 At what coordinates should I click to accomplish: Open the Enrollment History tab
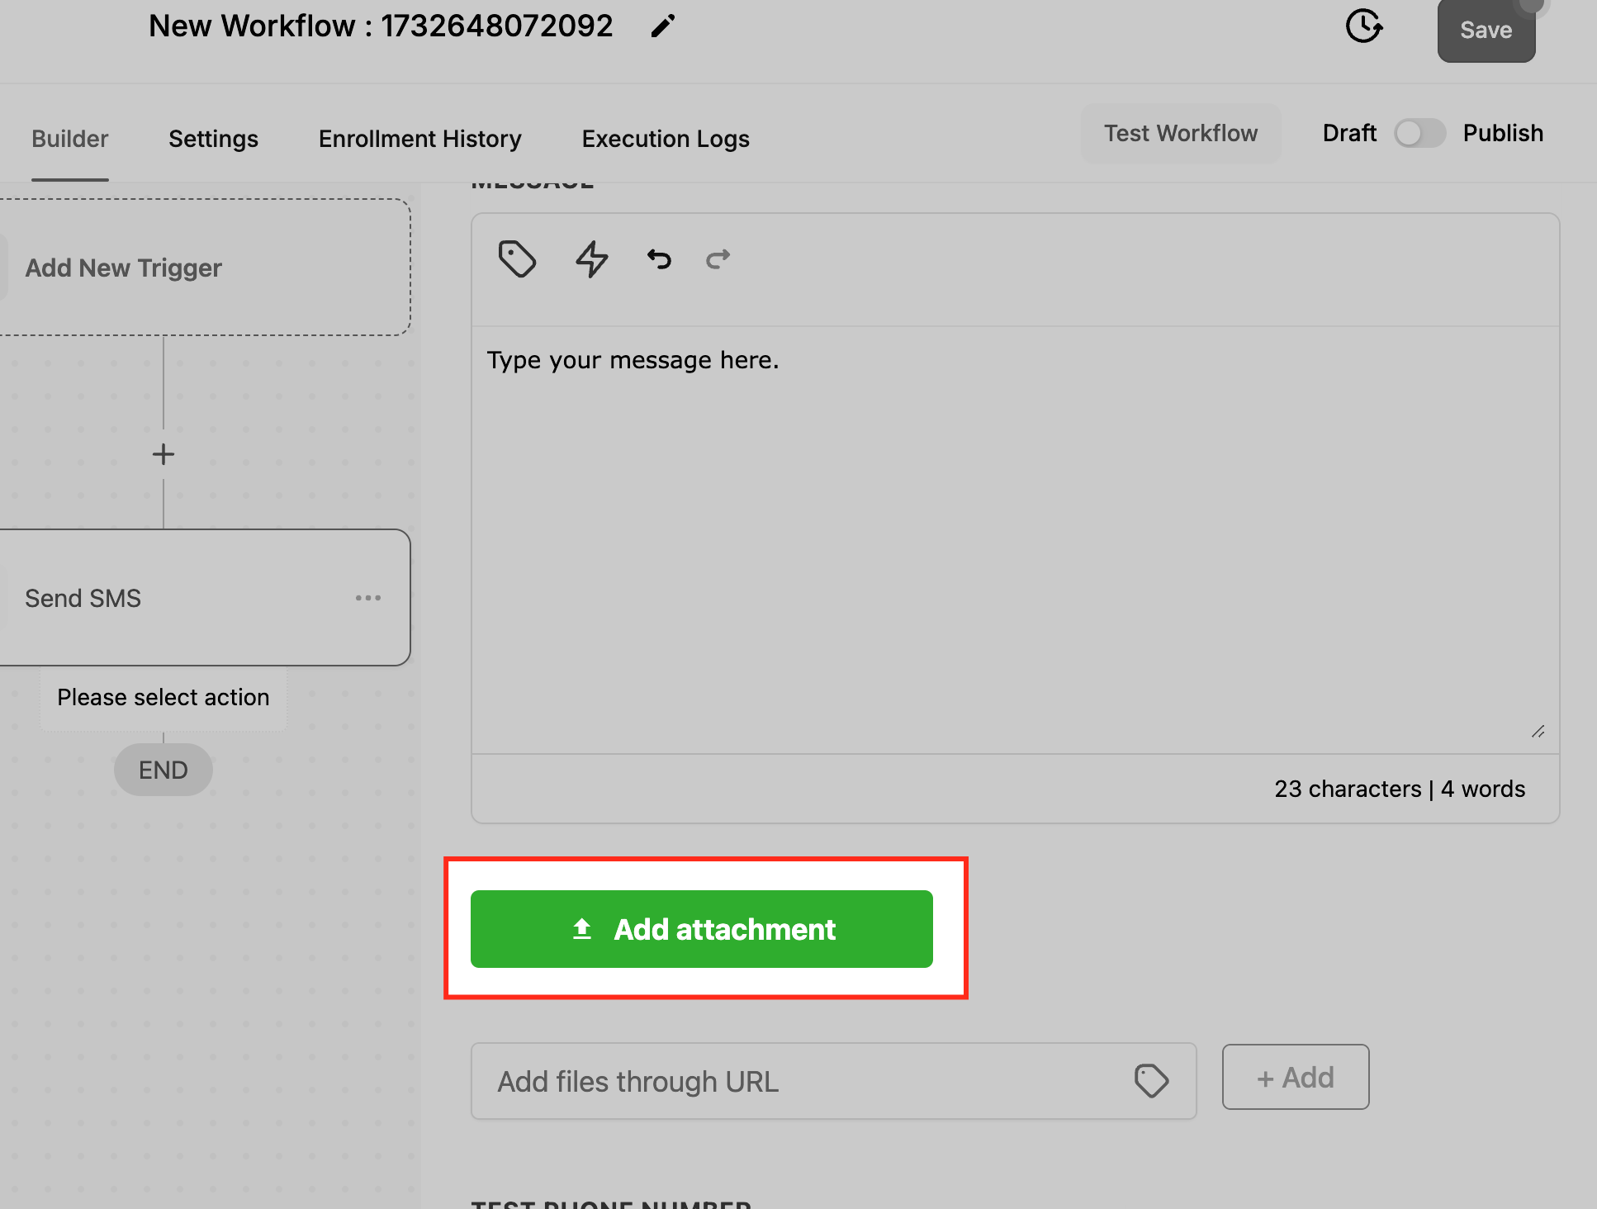[420, 139]
